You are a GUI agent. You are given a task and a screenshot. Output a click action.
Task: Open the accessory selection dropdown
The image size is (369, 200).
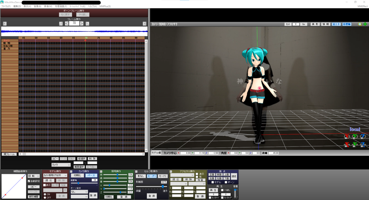pos(182,175)
